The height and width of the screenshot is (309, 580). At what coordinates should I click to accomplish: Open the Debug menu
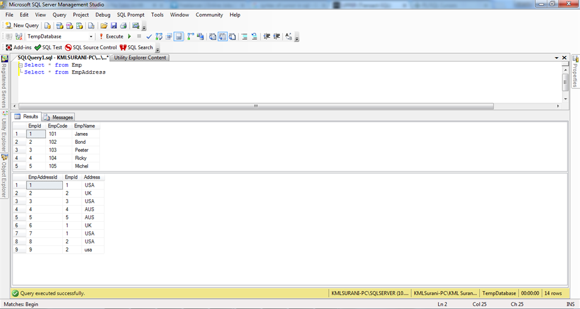(x=103, y=15)
